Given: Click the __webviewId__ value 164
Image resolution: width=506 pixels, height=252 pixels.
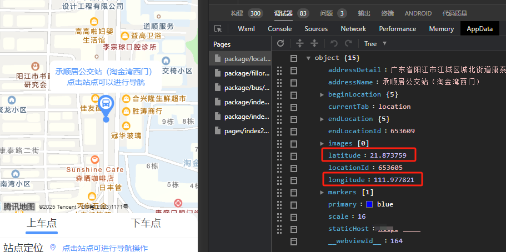Looking at the screenshot, I should [396, 241].
